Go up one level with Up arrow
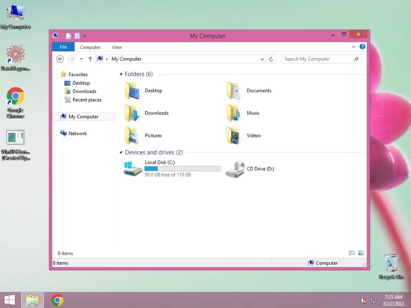The width and height of the screenshot is (411, 308). coord(90,59)
